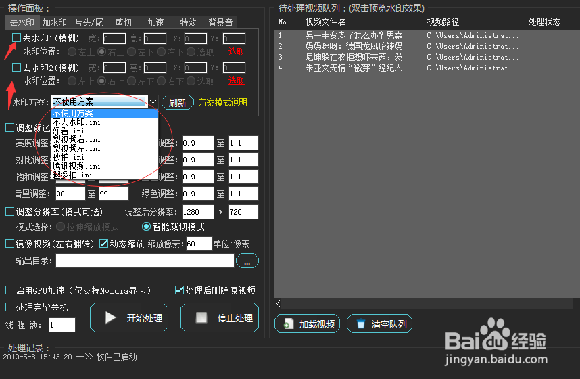Enable the 去水印1(模糊) checkbox

pos(16,38)
